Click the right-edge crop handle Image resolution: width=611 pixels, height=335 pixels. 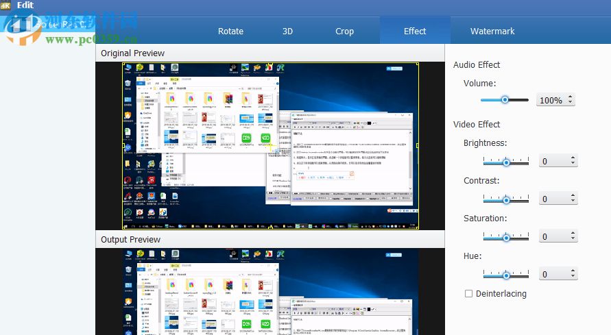tap(418, 145)
